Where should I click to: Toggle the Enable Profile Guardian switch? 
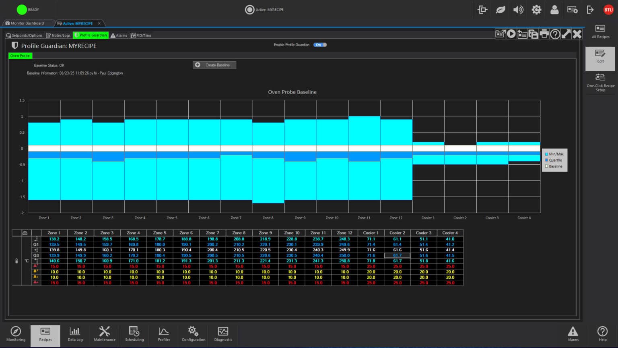[x=320, y=45]
